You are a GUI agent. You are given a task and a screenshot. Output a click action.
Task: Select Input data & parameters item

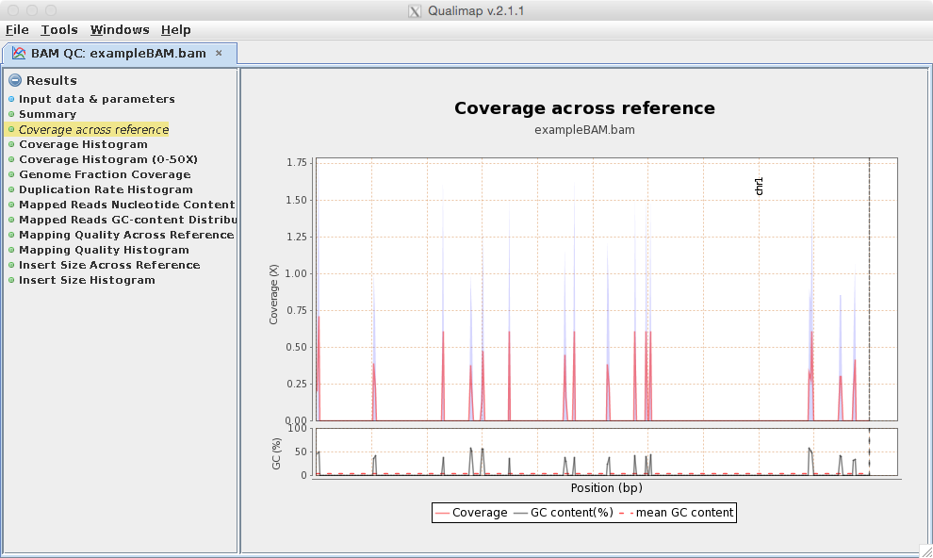point(96,99)
